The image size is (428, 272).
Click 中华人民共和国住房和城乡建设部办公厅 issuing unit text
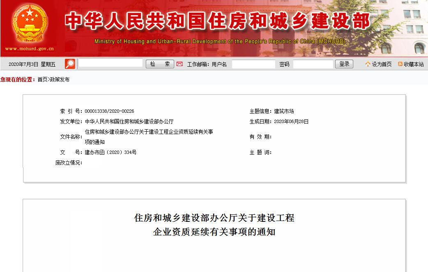(129, 121)
